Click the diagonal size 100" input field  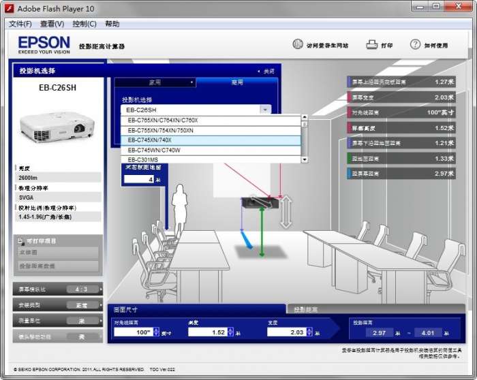(x=134, y=332)
